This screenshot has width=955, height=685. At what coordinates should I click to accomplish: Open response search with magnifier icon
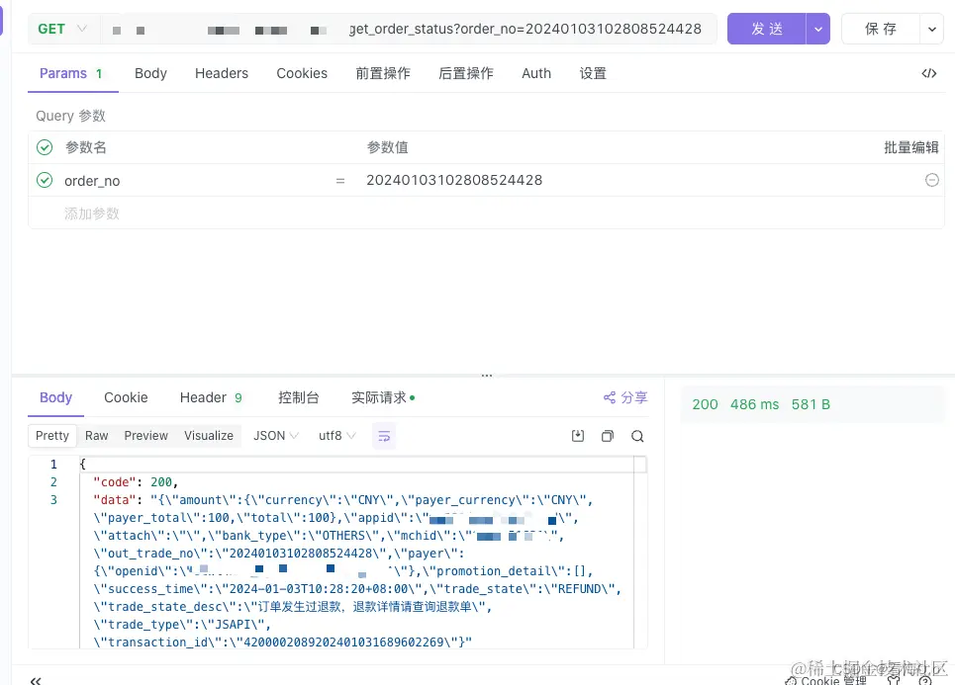(637, 435)
